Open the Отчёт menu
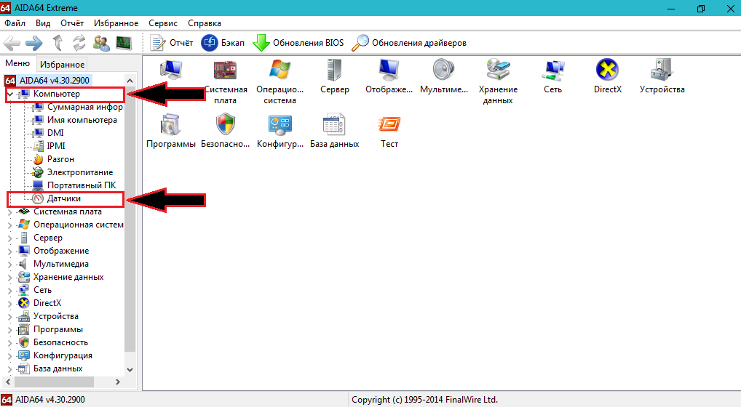Screen dimensions: 741x407 [72, 23]
